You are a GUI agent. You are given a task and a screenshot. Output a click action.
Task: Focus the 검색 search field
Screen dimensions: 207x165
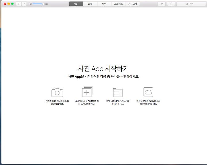[x=191, y=4]
